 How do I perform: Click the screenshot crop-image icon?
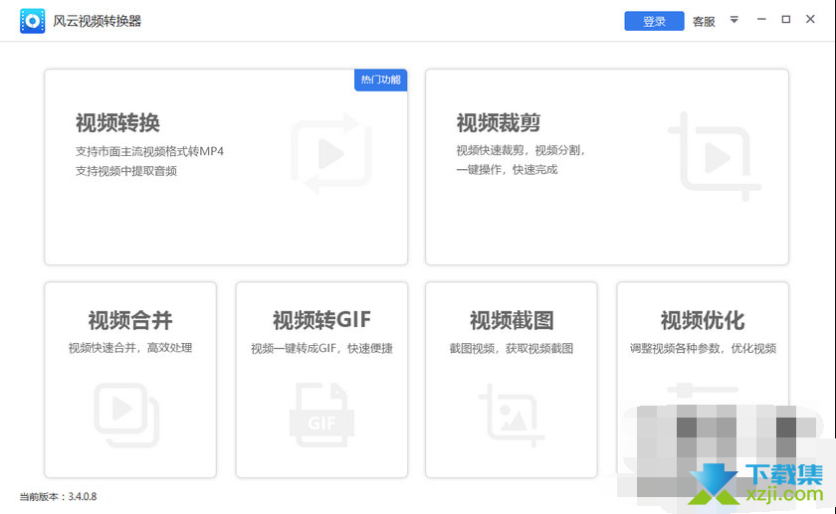512,416
